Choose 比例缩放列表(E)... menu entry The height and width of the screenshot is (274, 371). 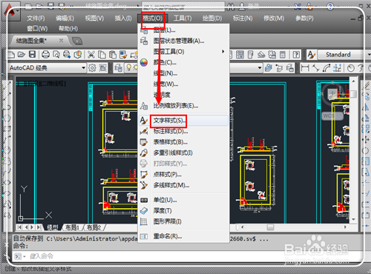tap(183, 106)
